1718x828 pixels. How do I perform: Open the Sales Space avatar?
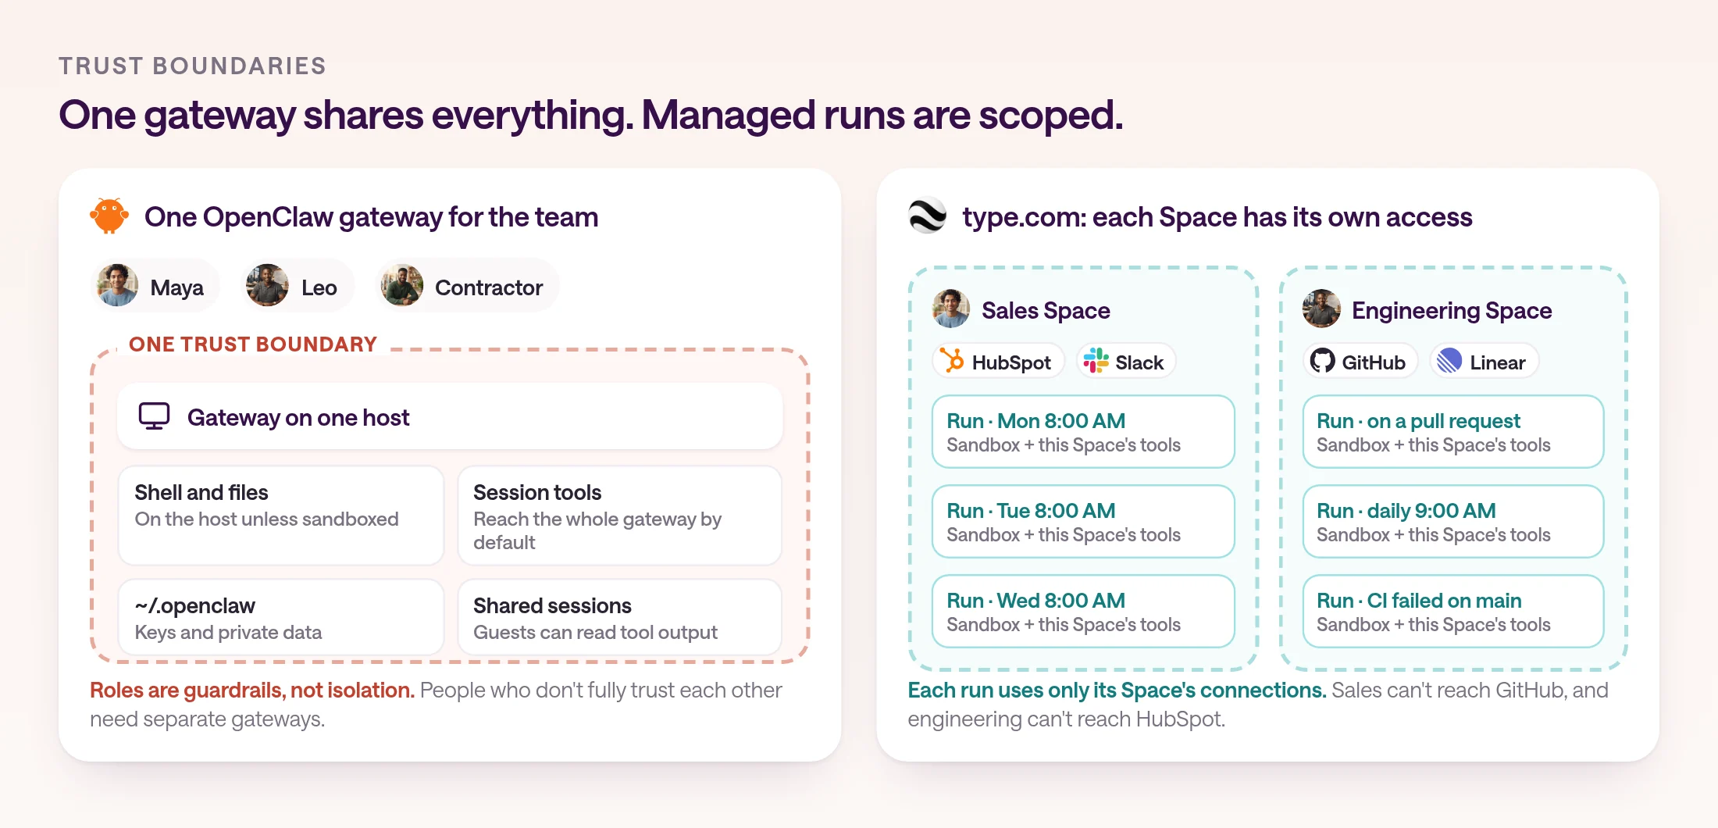click(x=951, y=309)
